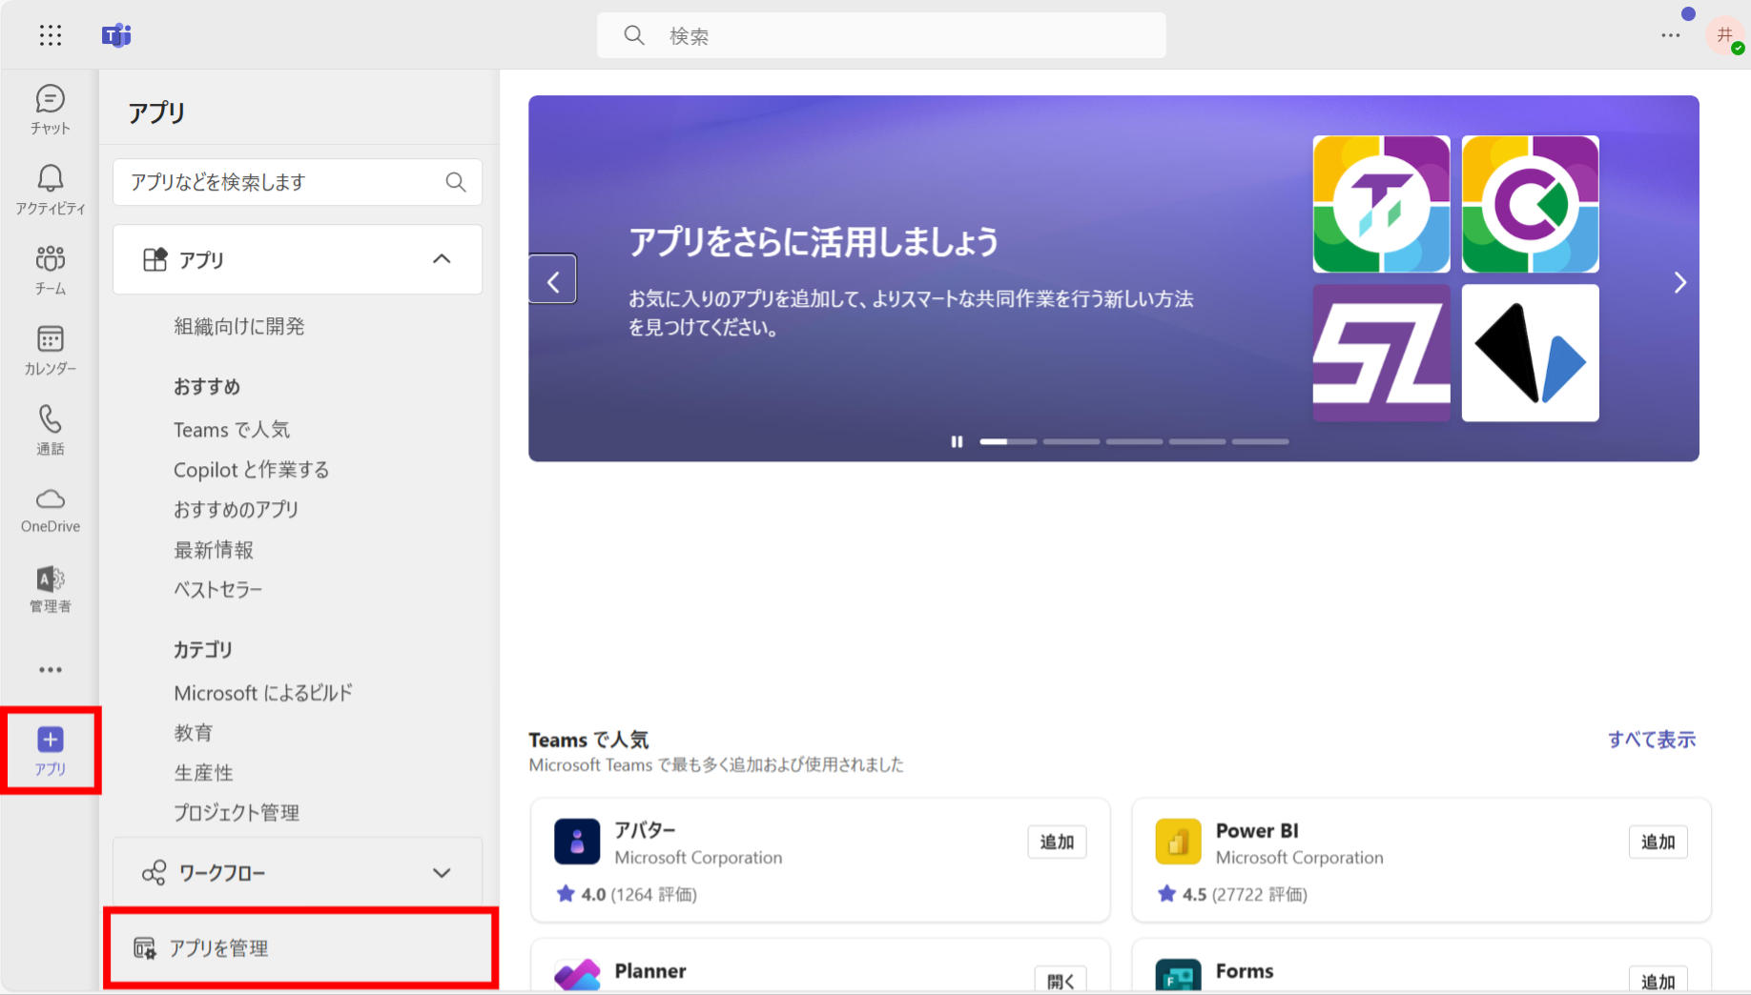Click the C-shaped colorful app tile in banner
The width and height of the screenshot is (1751, 995).
pyautogui.click(x=1530, y=204)
